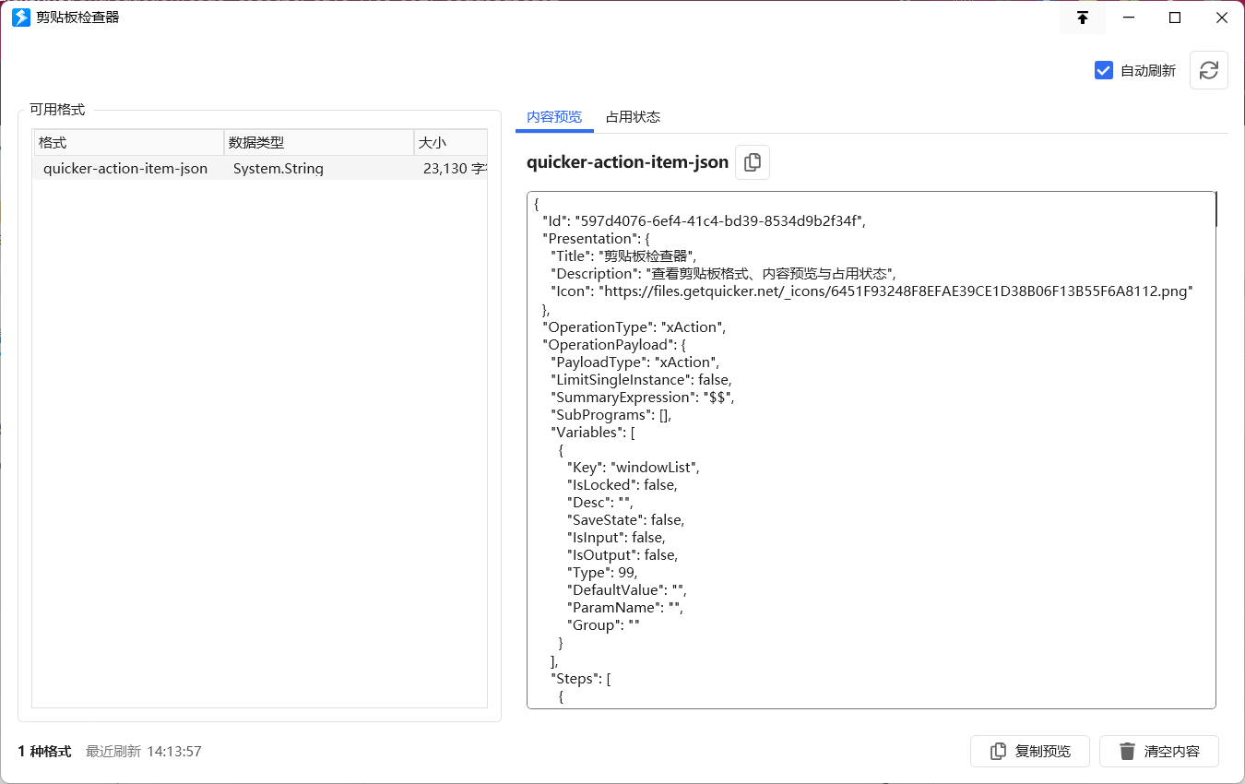Click the "Id" line in preview
The image size is (1245, 784).
pos(705,221)
